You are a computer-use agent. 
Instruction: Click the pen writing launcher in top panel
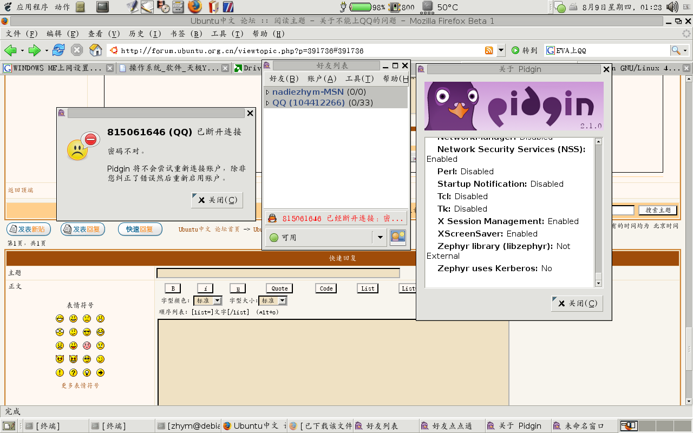tap(132, 6)
